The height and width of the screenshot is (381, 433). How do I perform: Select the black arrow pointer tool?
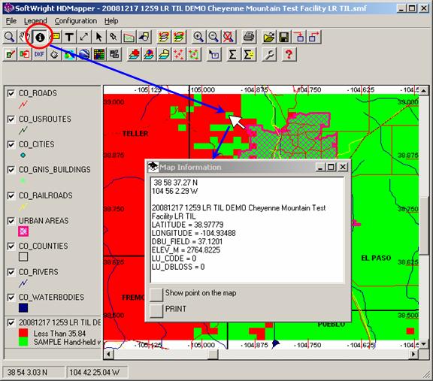(99, 37)
